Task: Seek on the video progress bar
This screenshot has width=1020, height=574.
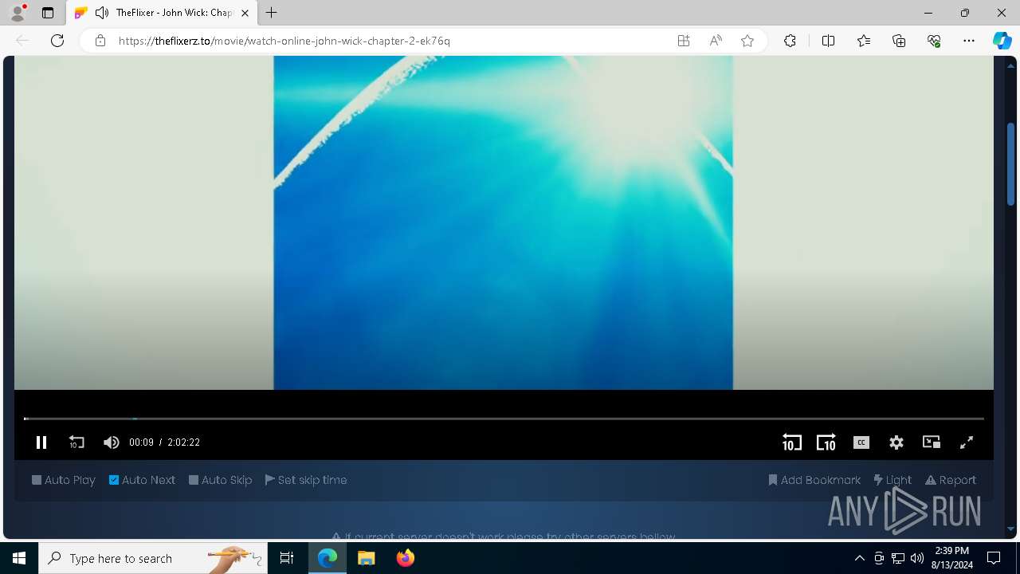Action: (x=504, y=419)
